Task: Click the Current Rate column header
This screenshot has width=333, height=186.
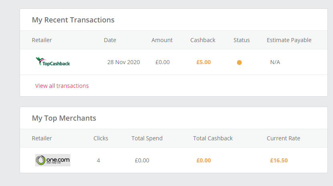Action: (283, 138)
